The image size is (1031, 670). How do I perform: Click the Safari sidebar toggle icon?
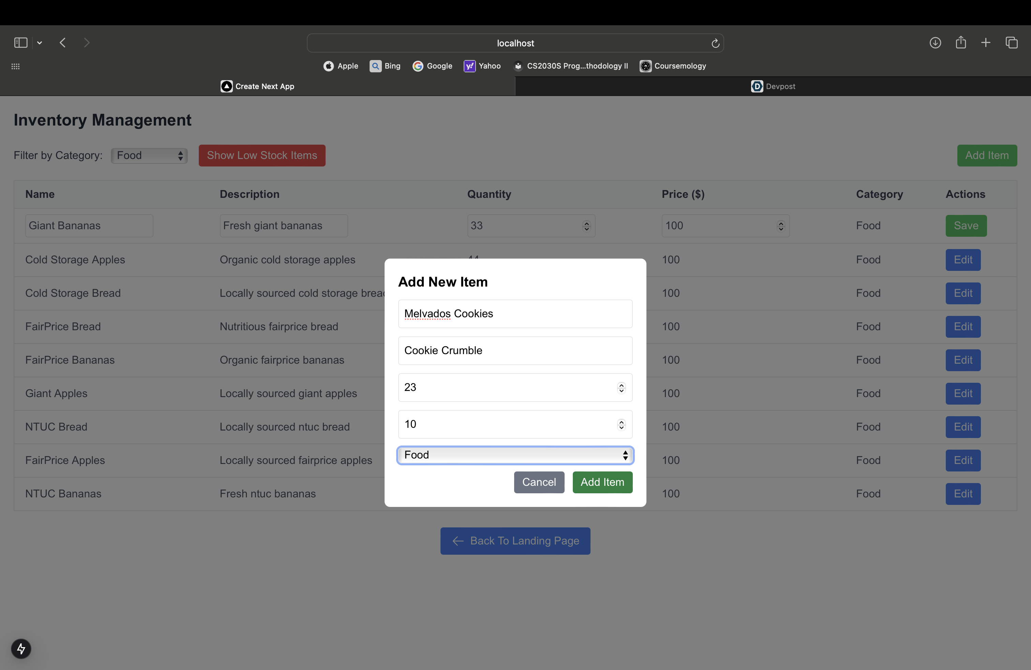tap(20, 42)
